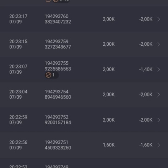Screen dimensions: 168x168
Task: Select round ID 194293759
Action: (x=57, y=42)
